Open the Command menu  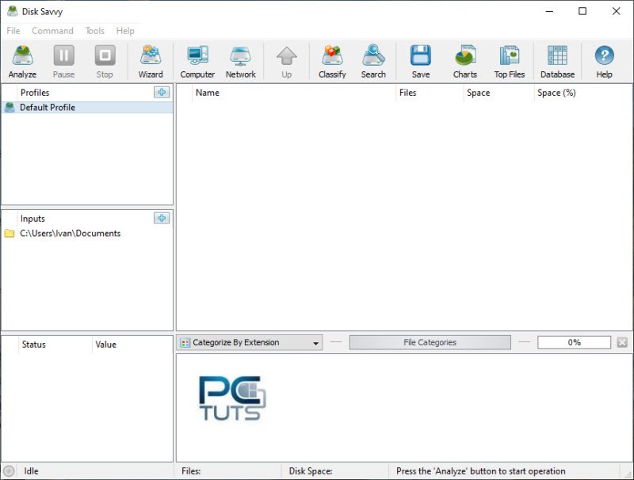click(x=52, y=31)
